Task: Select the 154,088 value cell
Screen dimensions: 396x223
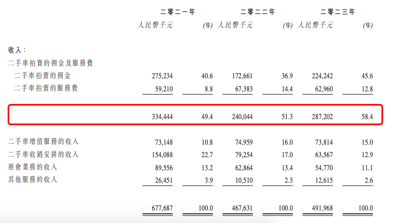Action: click(160, 156)
